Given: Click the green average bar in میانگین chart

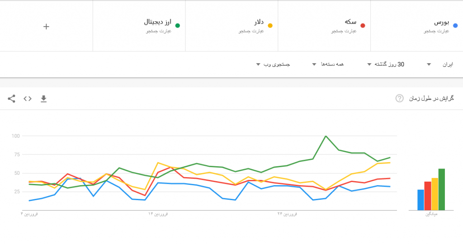Looking at the screenshot, I should pos(442,189).
